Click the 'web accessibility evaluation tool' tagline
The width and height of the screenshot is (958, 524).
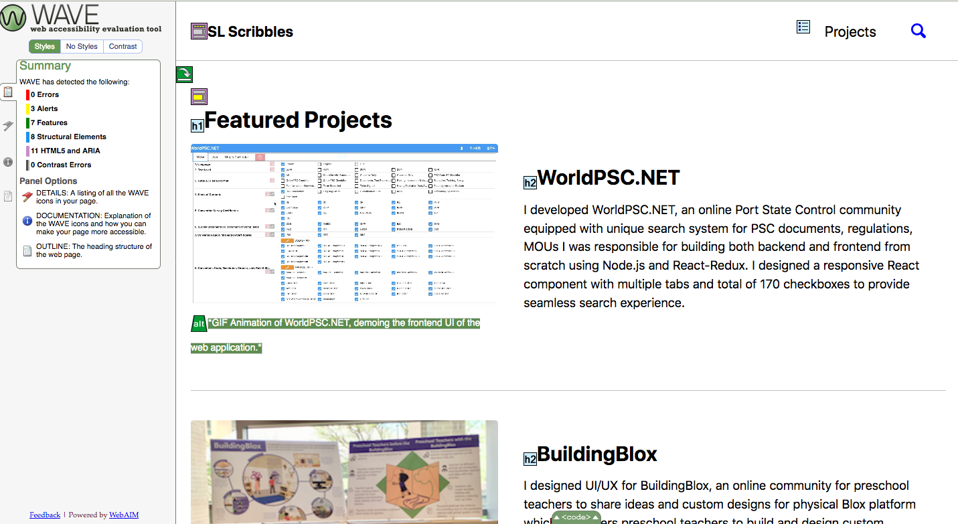point(96,29)
